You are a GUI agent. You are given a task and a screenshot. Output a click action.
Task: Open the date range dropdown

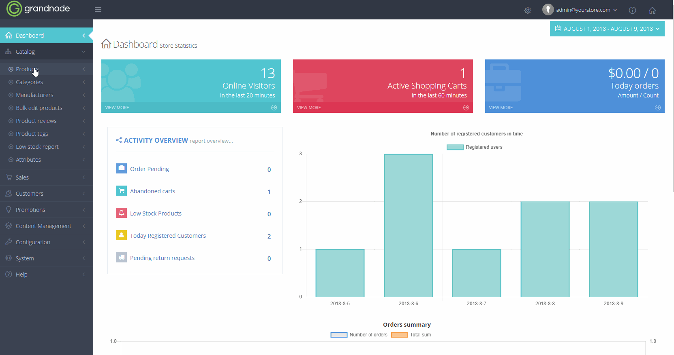[607, 29]
